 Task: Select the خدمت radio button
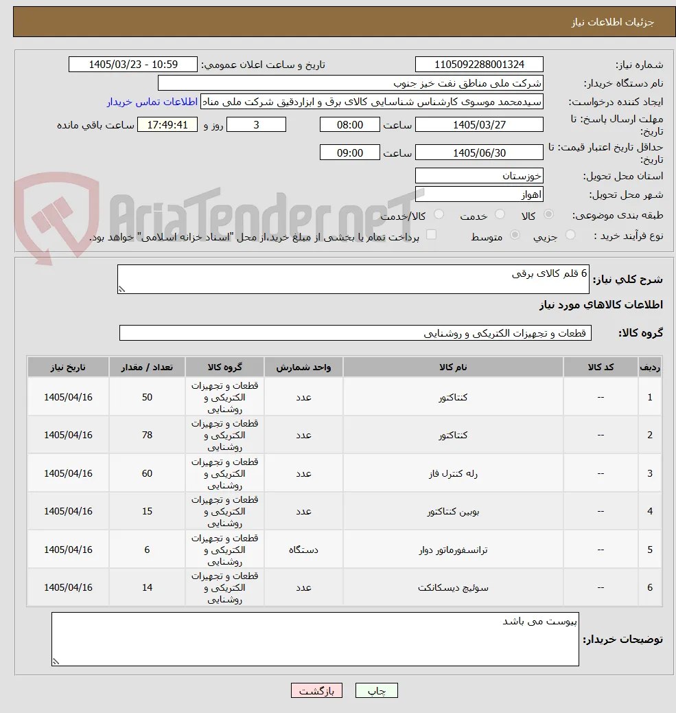click(500, 214)
